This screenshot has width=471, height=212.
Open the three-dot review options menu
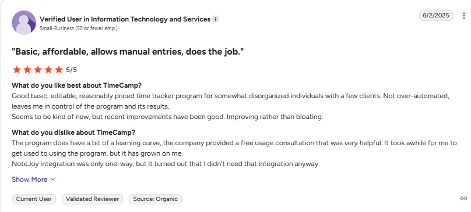tap(464, 16)
